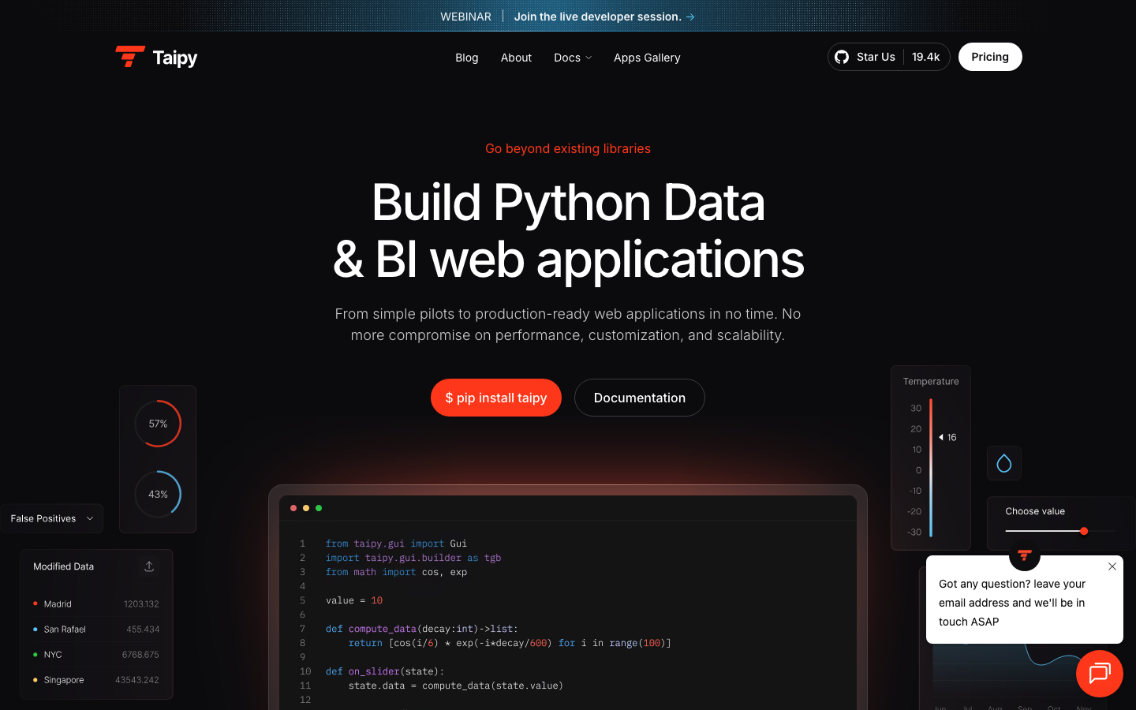The width and height of the screenshot is (1136, 710).
Task: Click the yellow window dot in code editor
Action: pyautogui.click(x=306, y=508)
